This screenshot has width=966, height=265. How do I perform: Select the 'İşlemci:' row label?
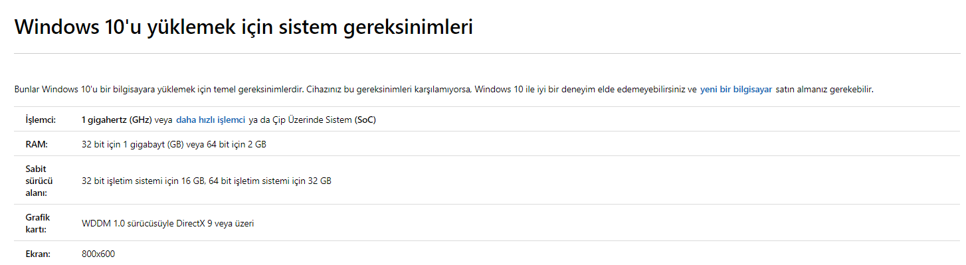[40, 120]
